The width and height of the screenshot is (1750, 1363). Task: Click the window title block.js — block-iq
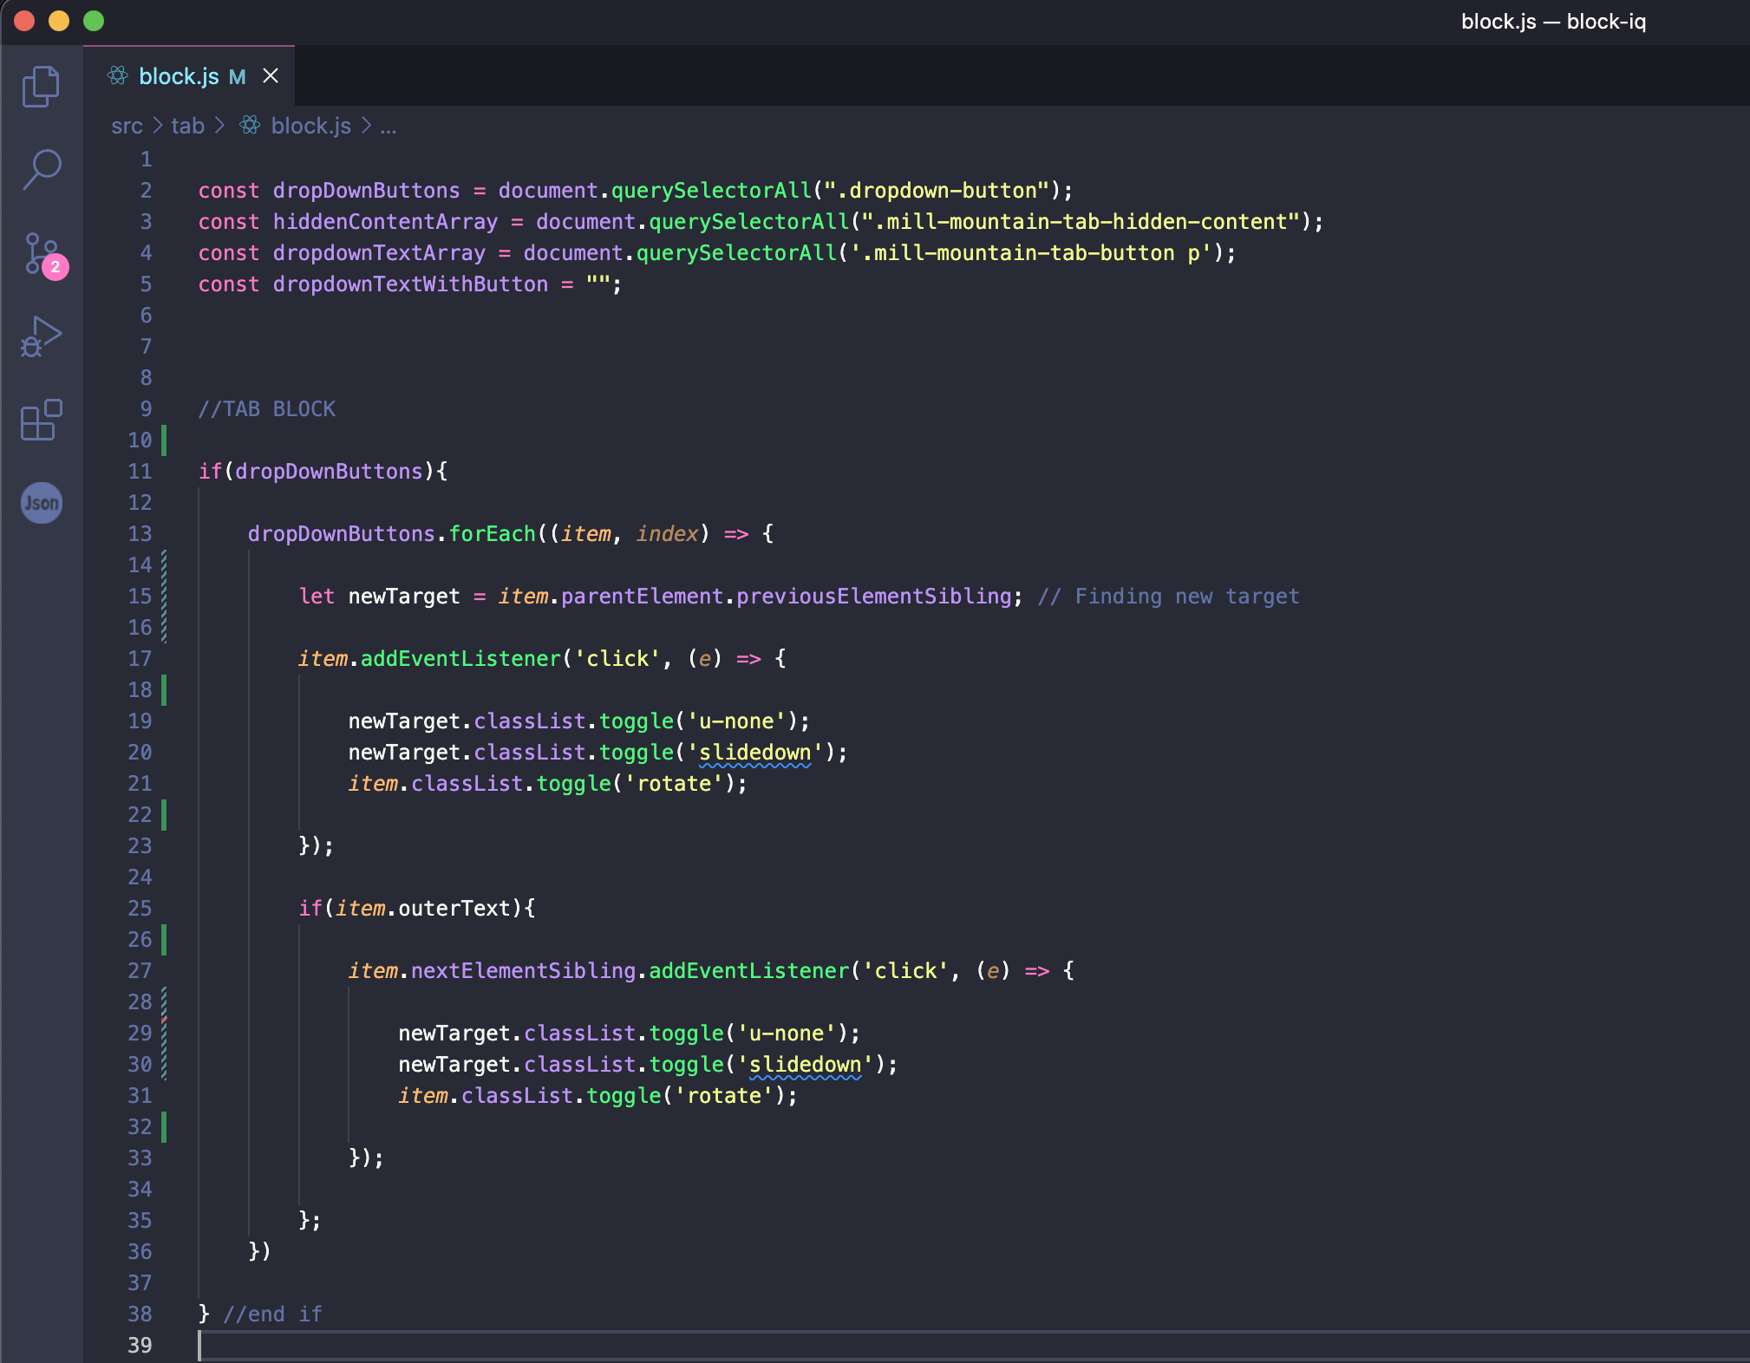1553,22
